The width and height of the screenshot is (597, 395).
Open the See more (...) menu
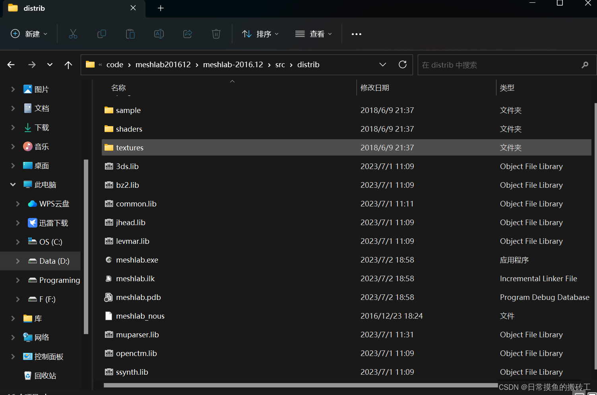coord(356,34)
